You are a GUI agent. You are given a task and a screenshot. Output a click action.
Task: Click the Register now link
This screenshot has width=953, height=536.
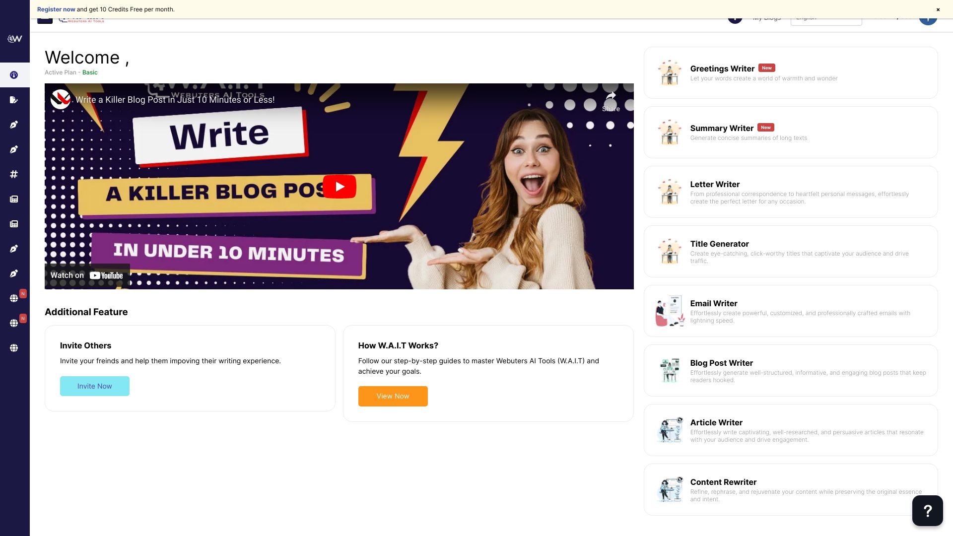pyautogui.click(x=56, y=9)
